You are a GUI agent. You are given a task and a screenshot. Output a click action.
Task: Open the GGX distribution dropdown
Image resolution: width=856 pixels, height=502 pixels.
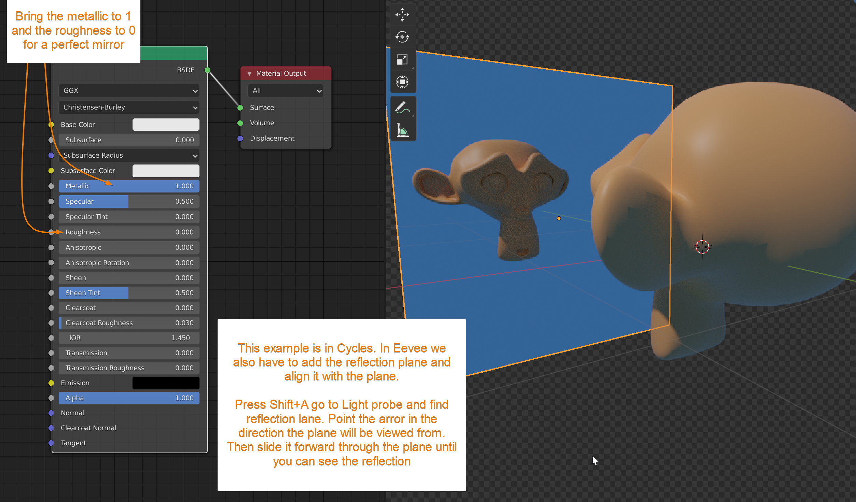pos(129,91)
